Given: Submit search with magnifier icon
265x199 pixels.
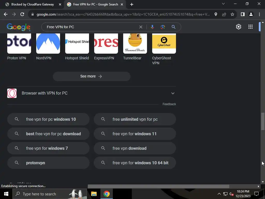Looking at the screenshot, I should pos(173,27).
